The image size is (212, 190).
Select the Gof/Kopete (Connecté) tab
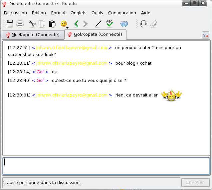coord(96,34)
